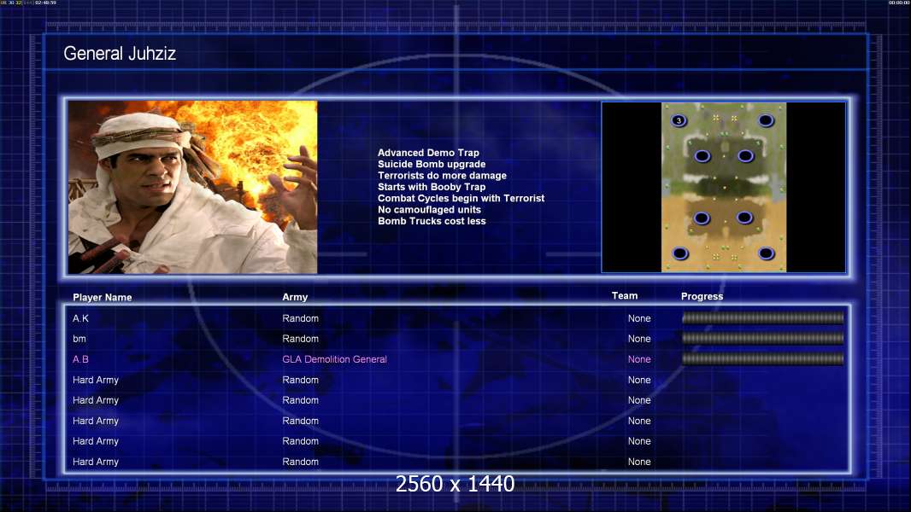Click the 'Army' column header

tap(295, 297)
